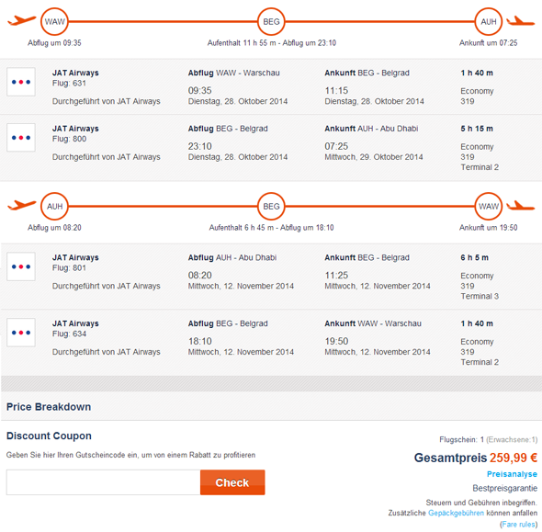Click the JAT Airways logo for flight 631
Viewport: 542px width, 532px height.
pos(21,82)
